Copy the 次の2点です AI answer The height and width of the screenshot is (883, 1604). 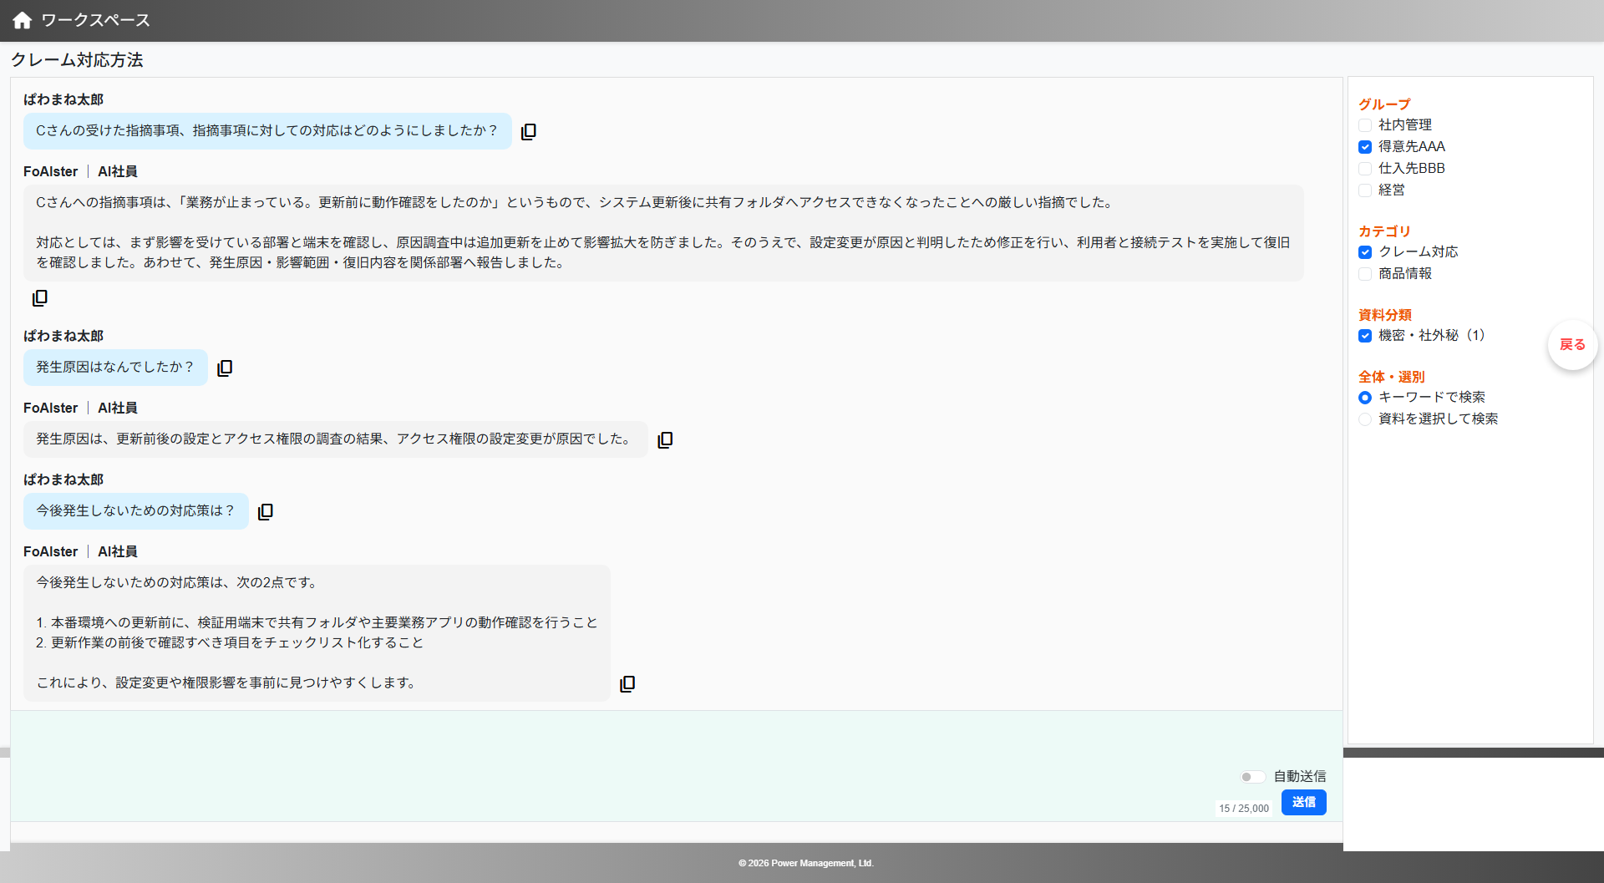pyautogui.click(x=627, y=684)
